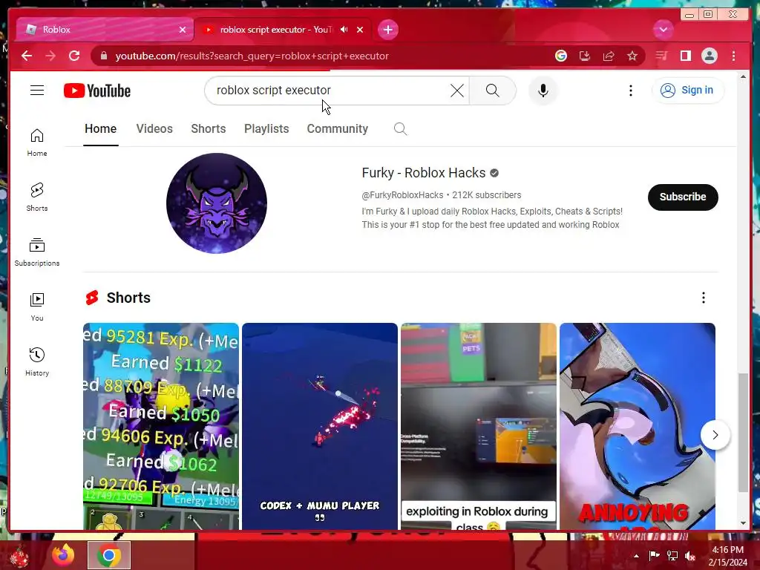Go back with browser back arrow
The width and height of the screenshot is (760, 570).
click(27, 56)
